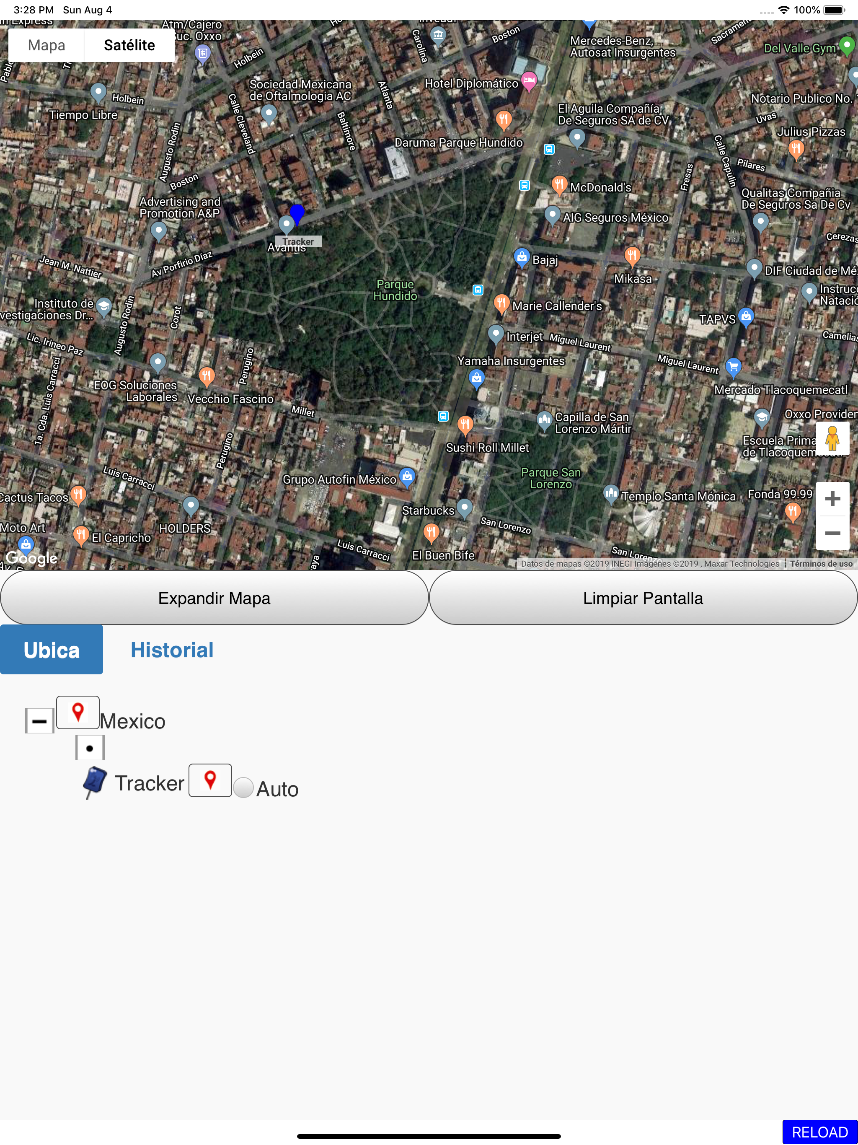Screen dimensions: 858x1145
Task: Click the battery indicator in status bar
Action: point(834,10)
